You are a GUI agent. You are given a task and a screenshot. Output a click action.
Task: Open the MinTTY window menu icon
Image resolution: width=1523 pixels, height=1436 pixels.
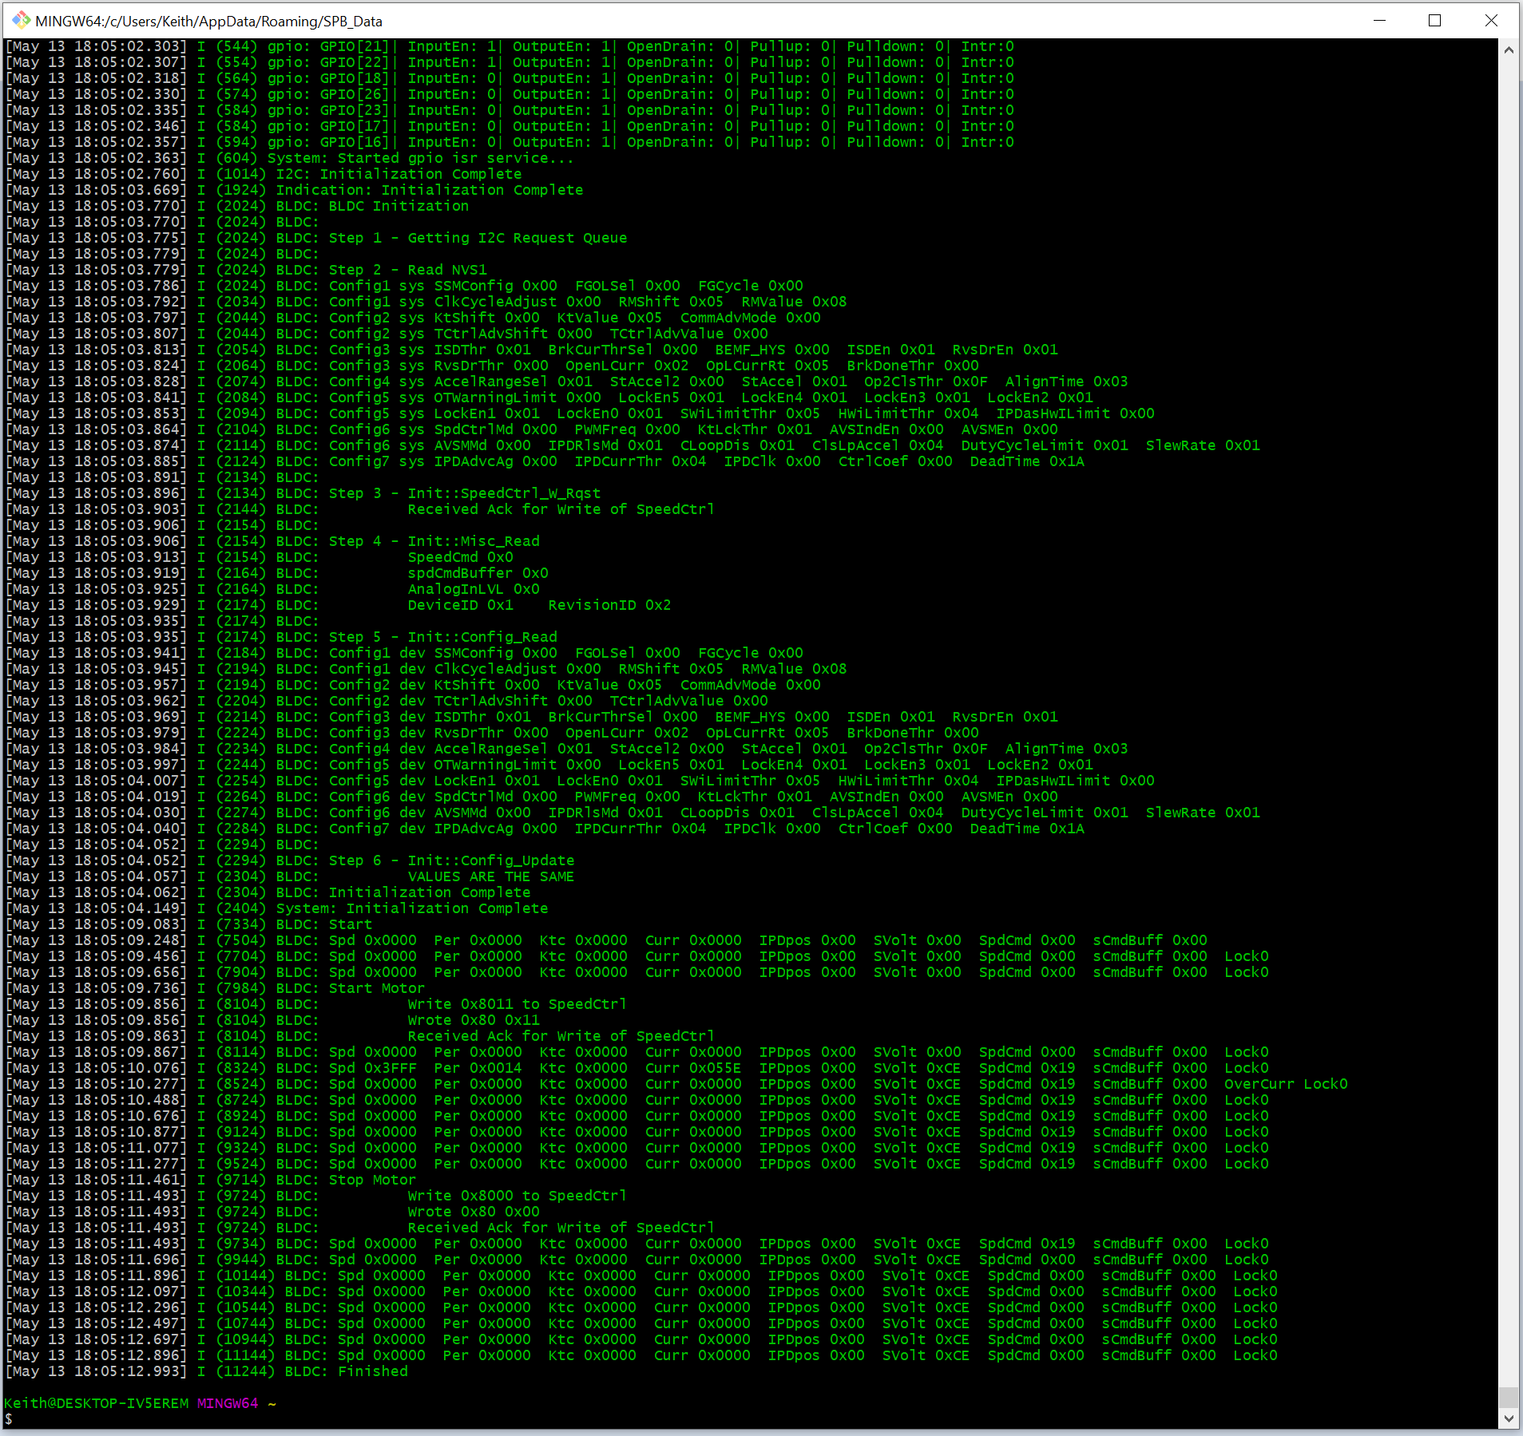[20, 20]
